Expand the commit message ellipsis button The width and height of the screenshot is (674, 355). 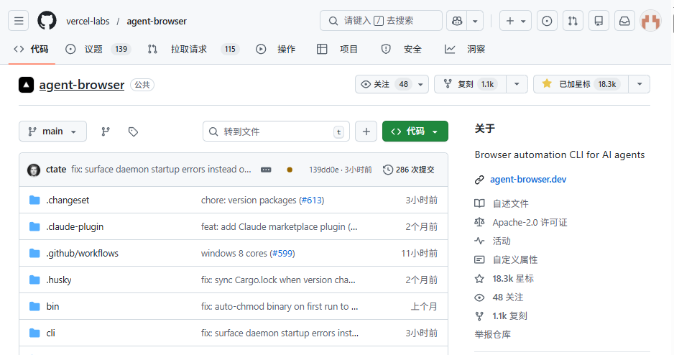click(266, 170)
